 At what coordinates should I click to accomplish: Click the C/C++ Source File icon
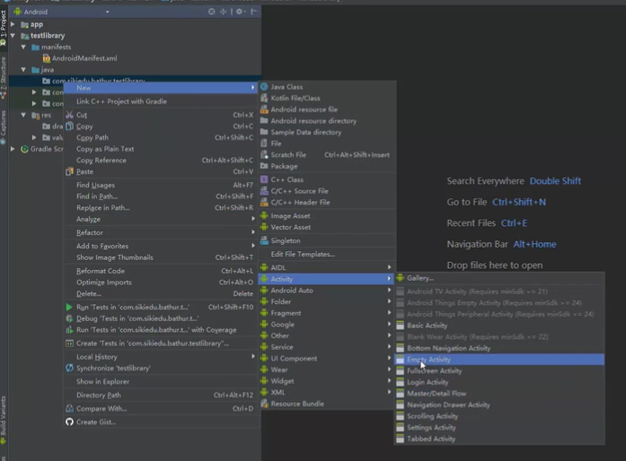264,191
